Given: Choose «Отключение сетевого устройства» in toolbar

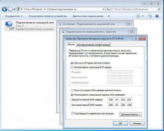Looking at the screenshot, I should coord(48,16).
